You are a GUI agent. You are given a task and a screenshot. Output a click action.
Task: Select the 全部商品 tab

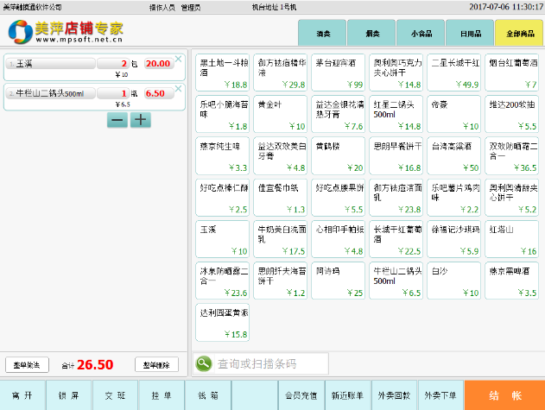(519, 33)
